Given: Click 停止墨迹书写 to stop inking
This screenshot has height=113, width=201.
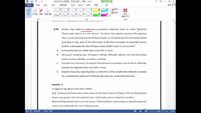Looking at the screenshot, I should click(x=125, y=13).
